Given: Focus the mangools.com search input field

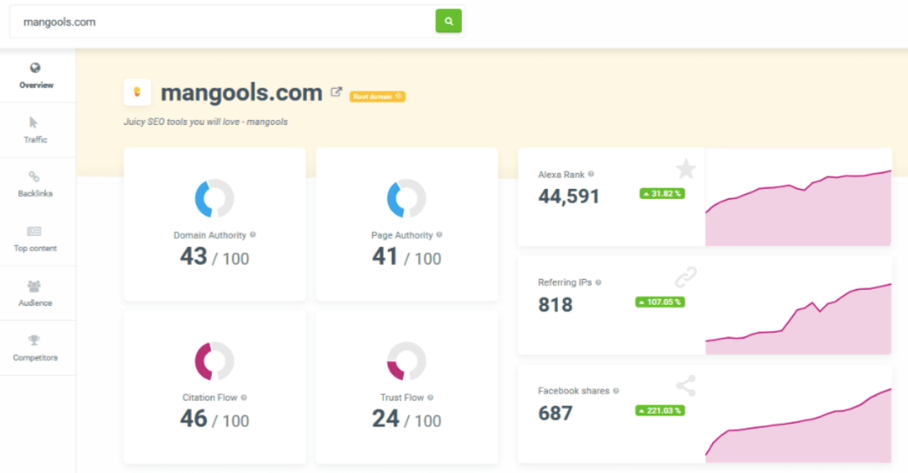Looking at the screenshot, I should [x=223, y=22].
